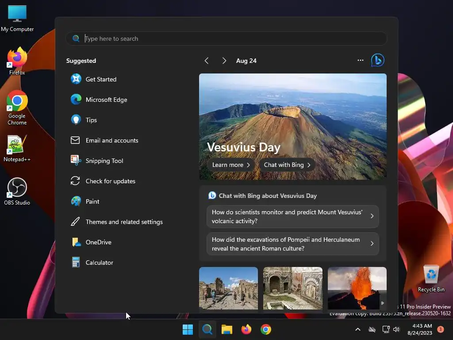
Task: Click the Suggested section heading
Action: pos(81,61)
